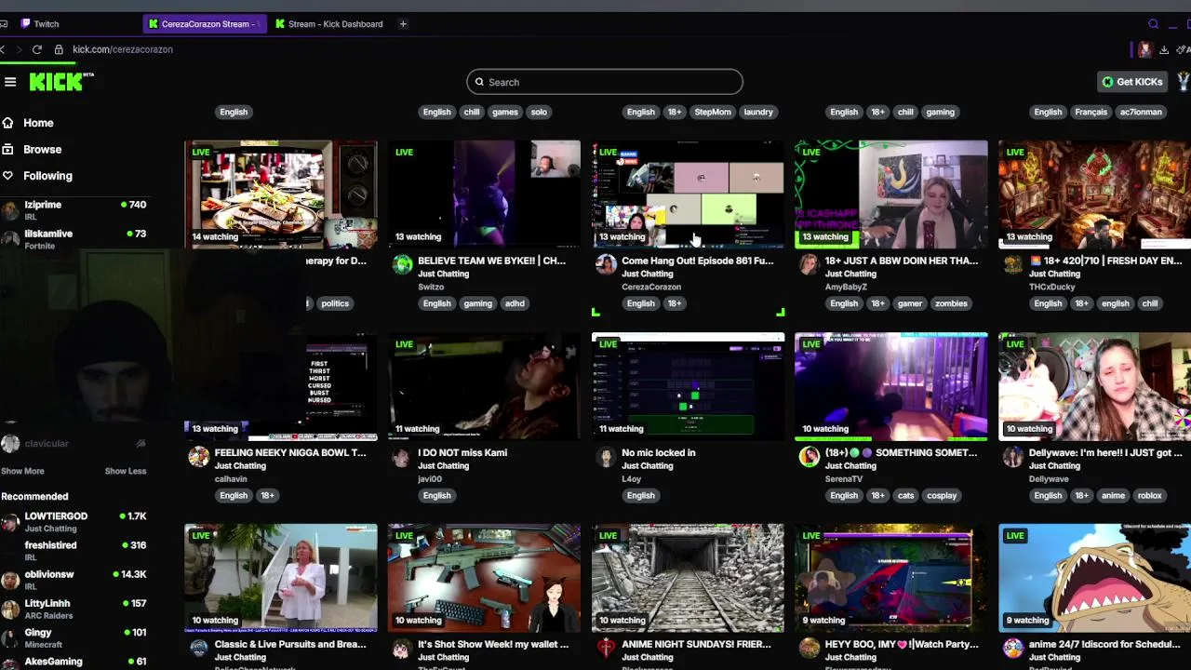Click the laundry tag

coord(758,112)
